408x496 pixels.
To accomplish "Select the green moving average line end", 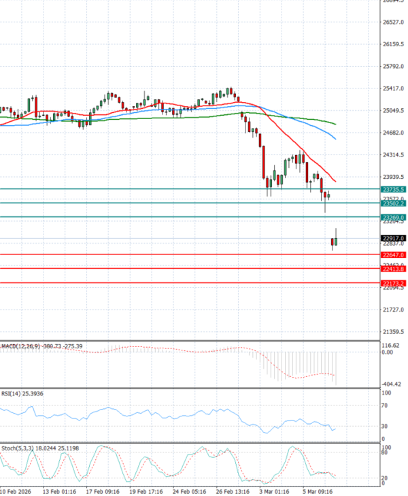I will point(336,124).
